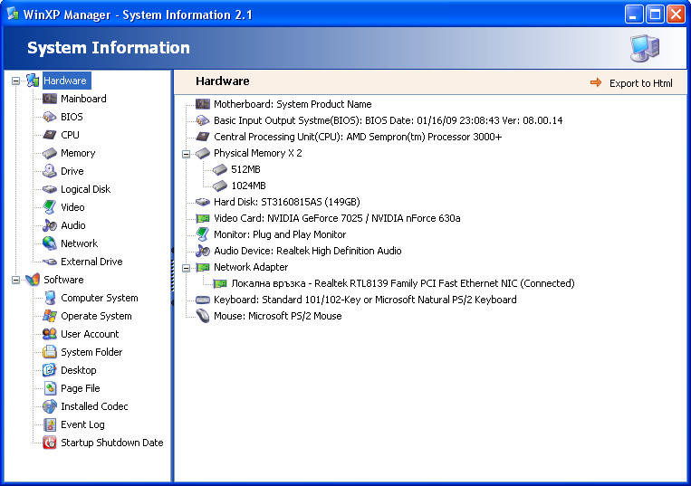Collapse the Software tree node

tap(16, 280)
